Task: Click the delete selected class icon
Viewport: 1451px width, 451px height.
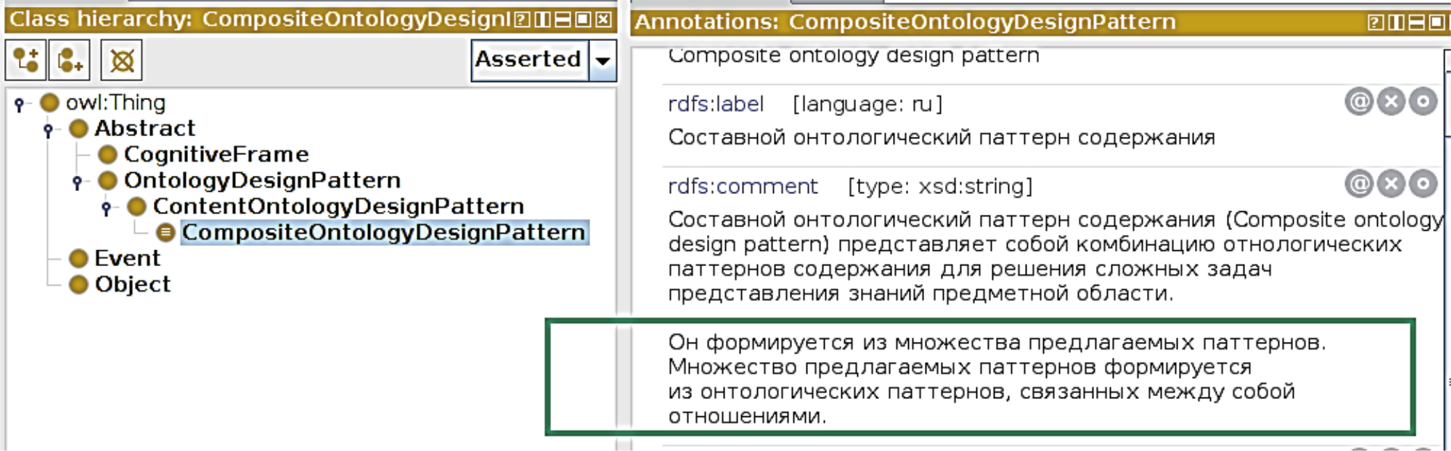Action: (122, 60)
